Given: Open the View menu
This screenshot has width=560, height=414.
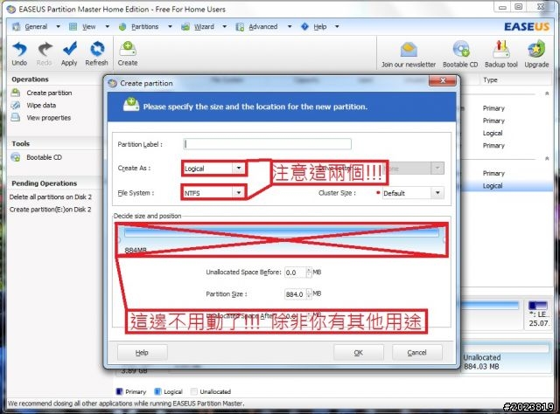Looking at the screenshot, I should click(88, 27).
